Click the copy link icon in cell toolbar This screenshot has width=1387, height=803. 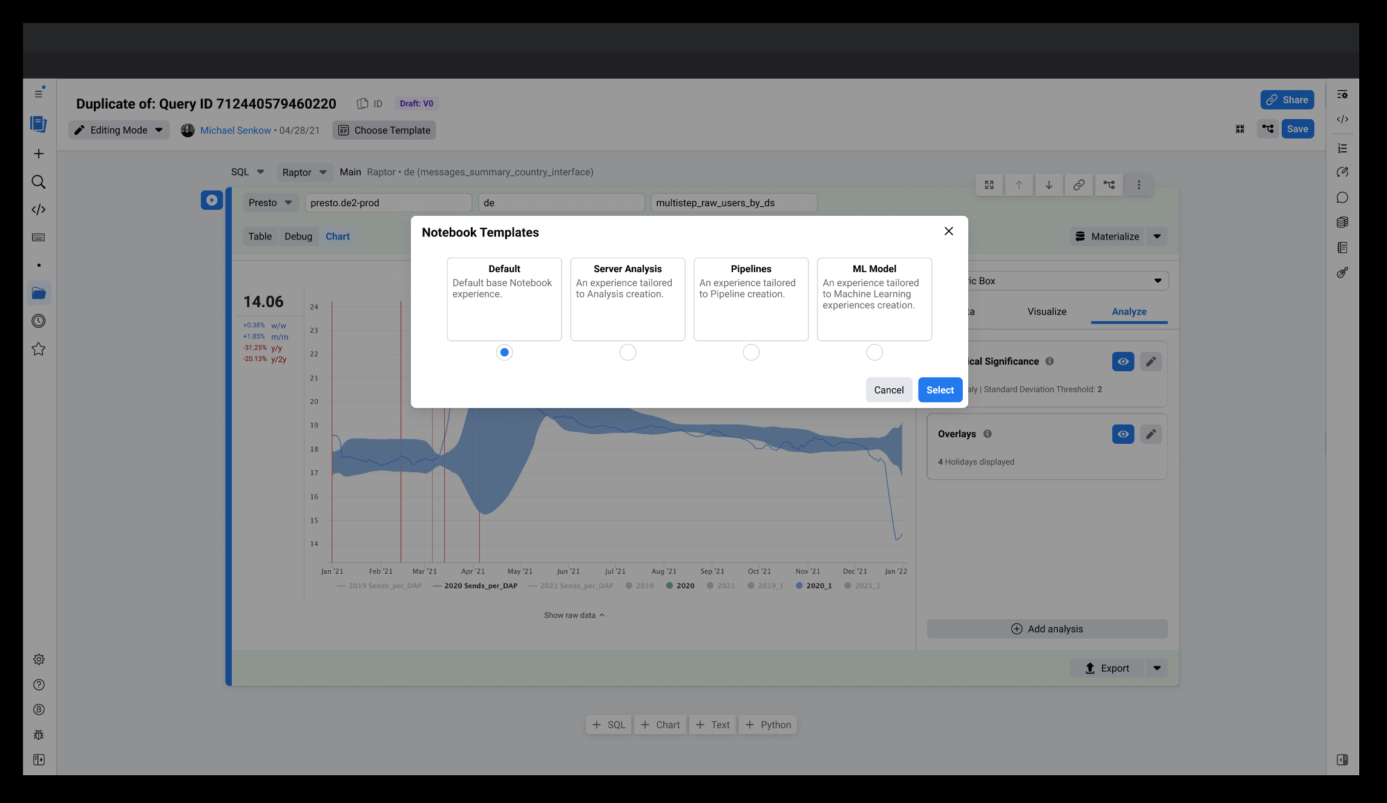(1078, 185)
